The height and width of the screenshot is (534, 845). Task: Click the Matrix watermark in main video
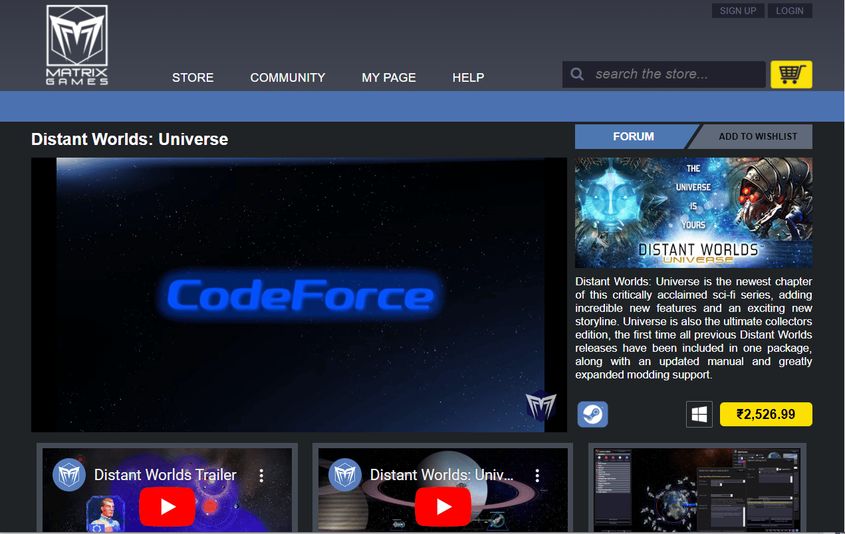(x=541, y=406)
